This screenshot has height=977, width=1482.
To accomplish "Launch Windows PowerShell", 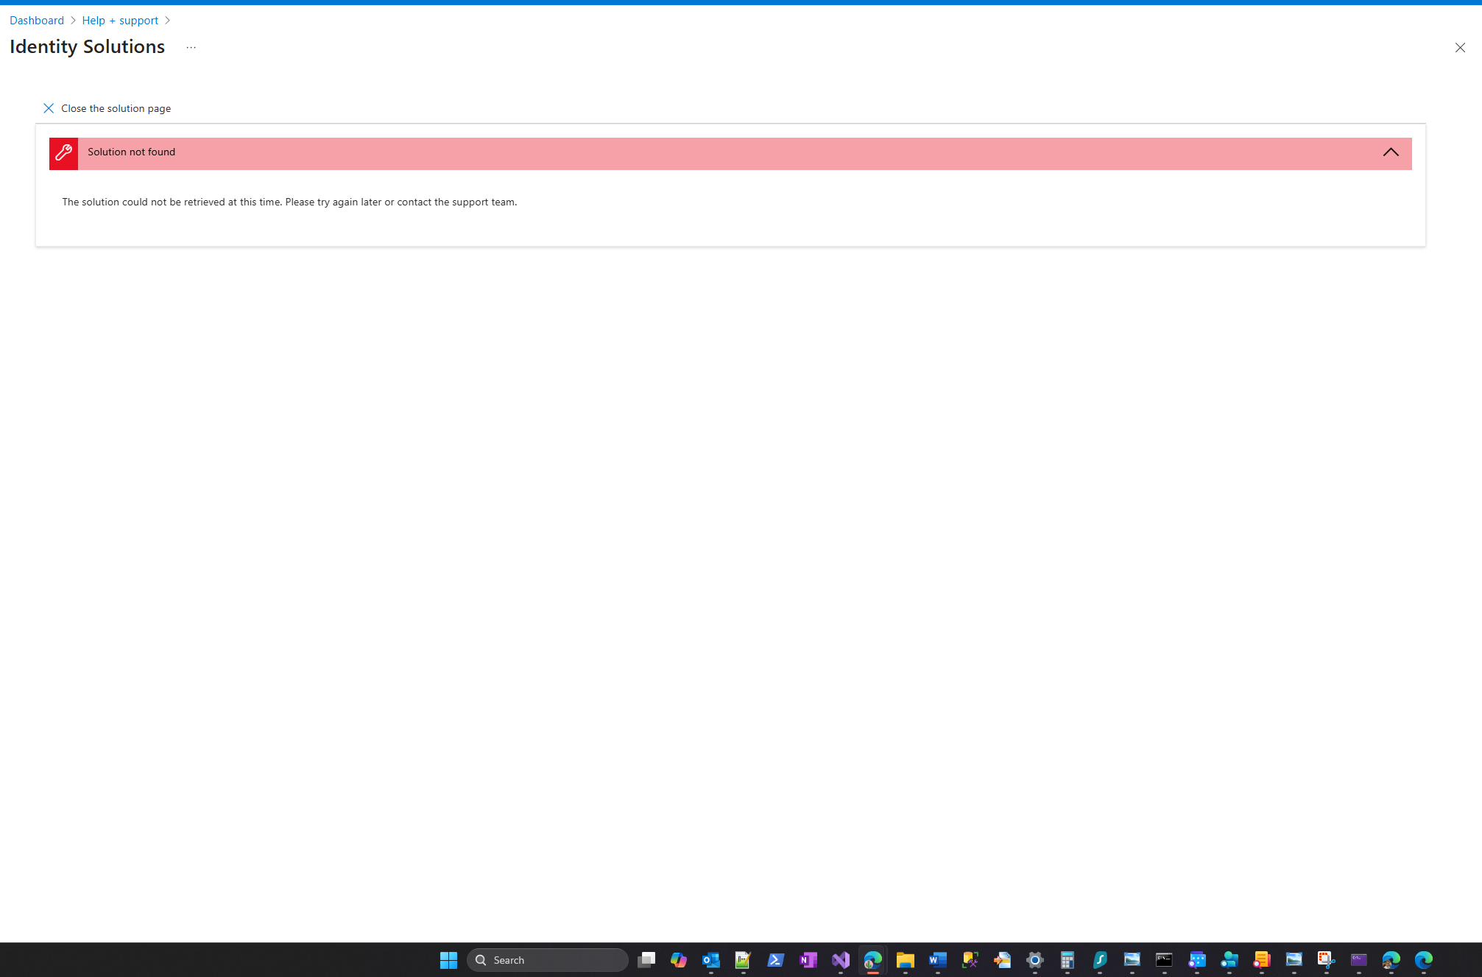I will [775, 960].
